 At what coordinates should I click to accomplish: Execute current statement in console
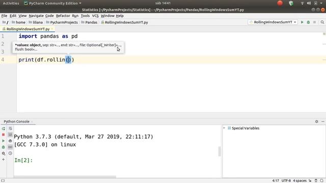coord(4,141)
